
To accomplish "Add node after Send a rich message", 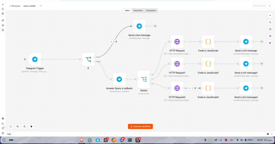I will pos(262,41).
